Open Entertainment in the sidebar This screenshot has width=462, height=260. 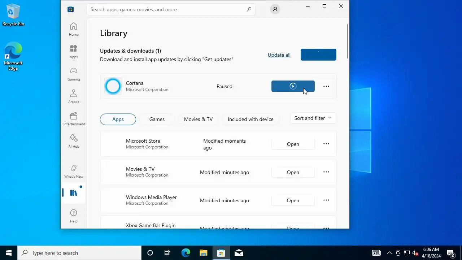(x=74, y=119)
